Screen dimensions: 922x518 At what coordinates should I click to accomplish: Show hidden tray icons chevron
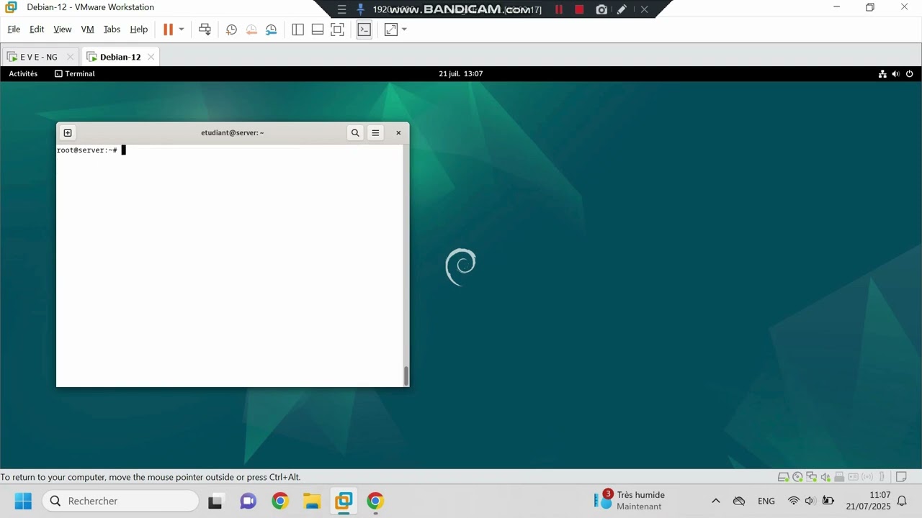(715, 501)
